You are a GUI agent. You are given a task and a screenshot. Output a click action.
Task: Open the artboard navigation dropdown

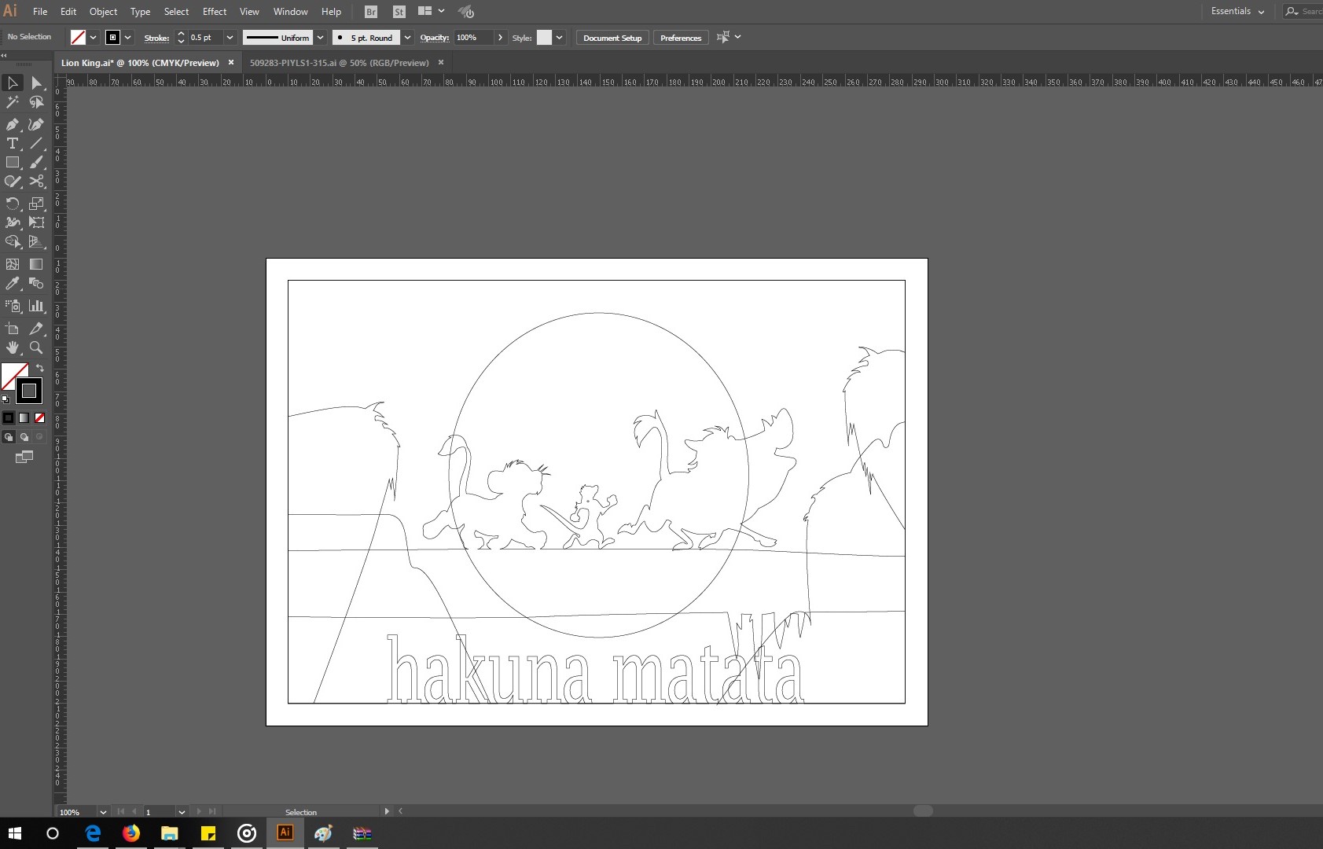coord(182,812)
